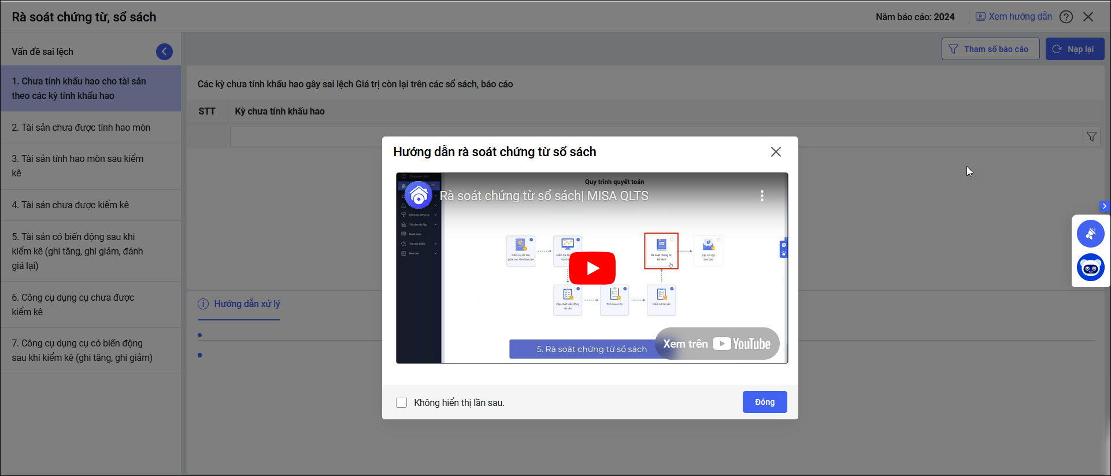Switch to the 'Hướng dẫn xử lý' tab
The image size is (1111, 476).
click(246, 304)
